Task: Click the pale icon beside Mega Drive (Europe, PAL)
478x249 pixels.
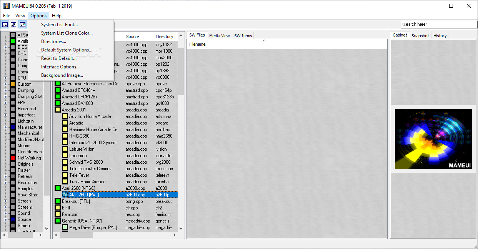Action: (x=65, y=227)
